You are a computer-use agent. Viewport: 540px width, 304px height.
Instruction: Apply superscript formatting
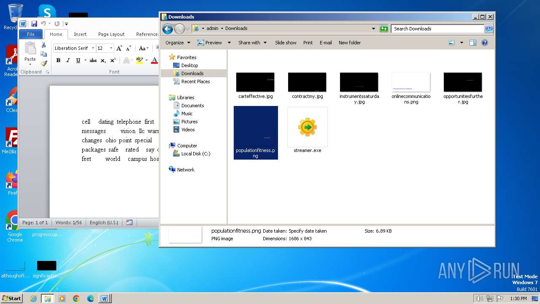(x=113, y=60)
